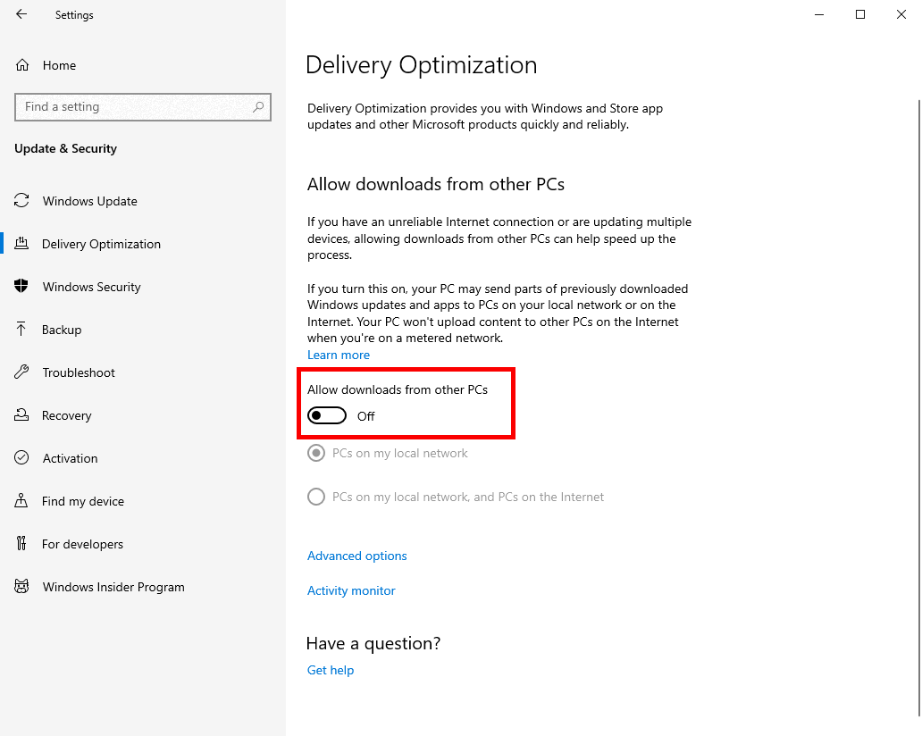Go to Backup settings
The image size is (922, 736).
pos(143,330)
